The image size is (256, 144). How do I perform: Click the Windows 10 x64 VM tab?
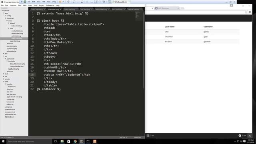(121, 2)
